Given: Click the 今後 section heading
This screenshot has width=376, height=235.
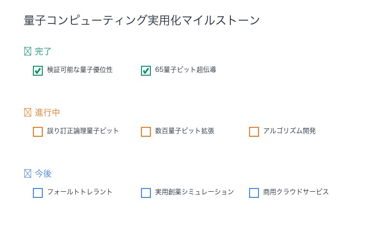Looking at the screenshot, I should pos(43,174).
